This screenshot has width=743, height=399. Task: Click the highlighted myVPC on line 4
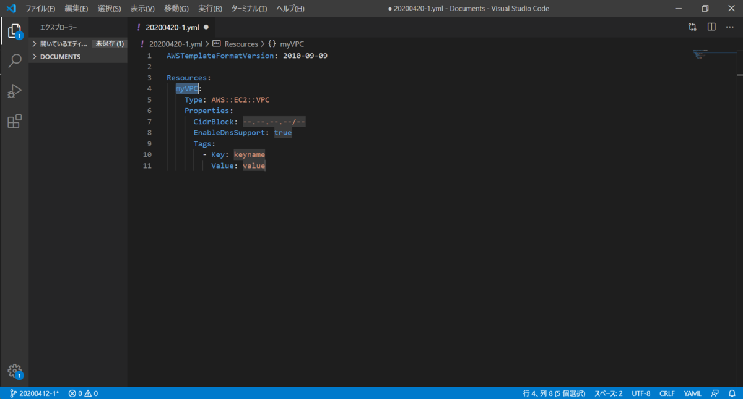tap(187, 89)
